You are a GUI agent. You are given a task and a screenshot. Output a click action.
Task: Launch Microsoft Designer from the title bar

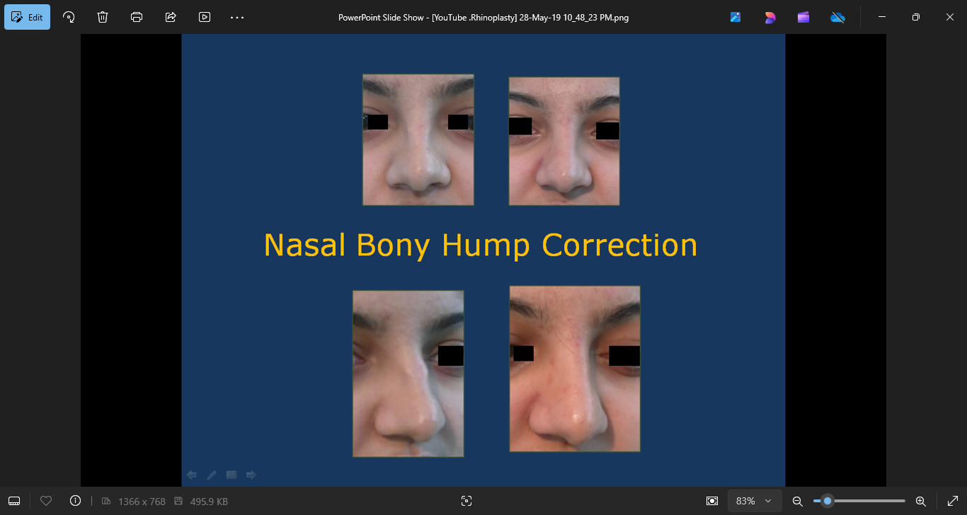click(x=769, y=17)
